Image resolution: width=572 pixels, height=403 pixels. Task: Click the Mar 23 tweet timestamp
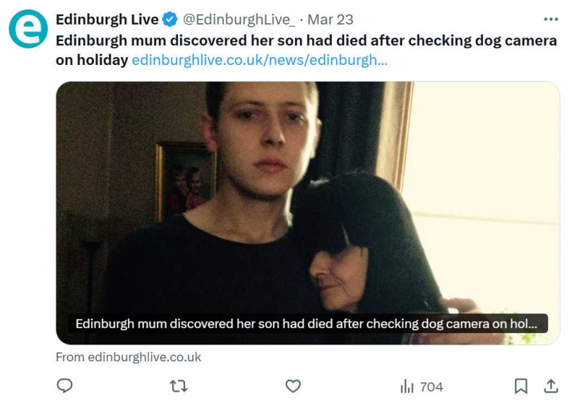click(x=330, y=19)
